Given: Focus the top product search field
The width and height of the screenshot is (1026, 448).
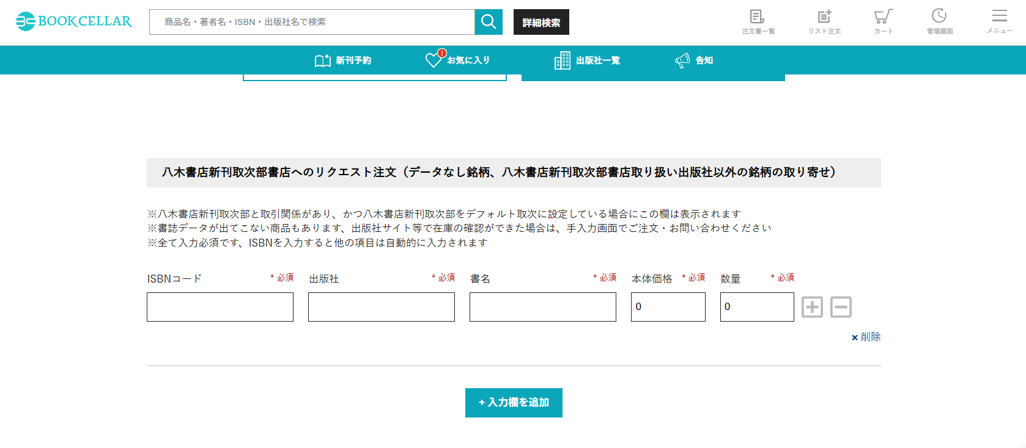Looking at the screenshot, I should click(x=312, y=22).
